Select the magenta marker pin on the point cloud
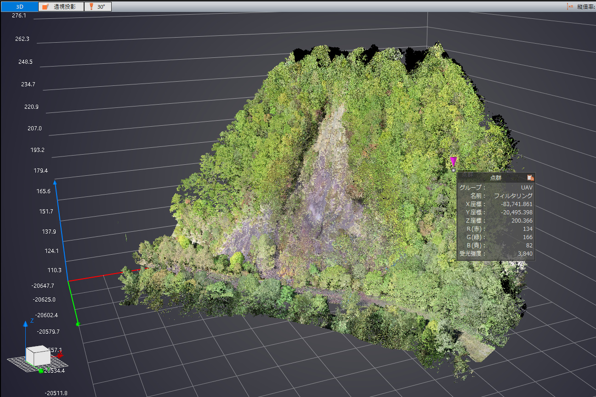The width and height of the screenshot is (596, 397). pos(453,161)
